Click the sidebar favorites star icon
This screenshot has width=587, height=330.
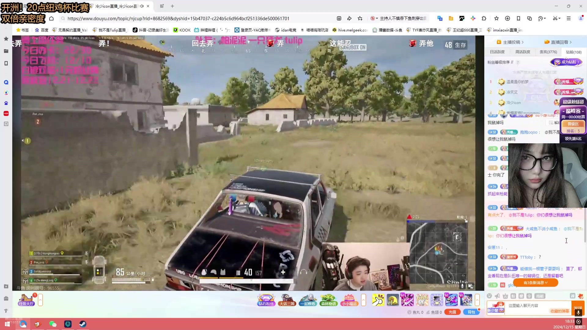coord(6,39)
